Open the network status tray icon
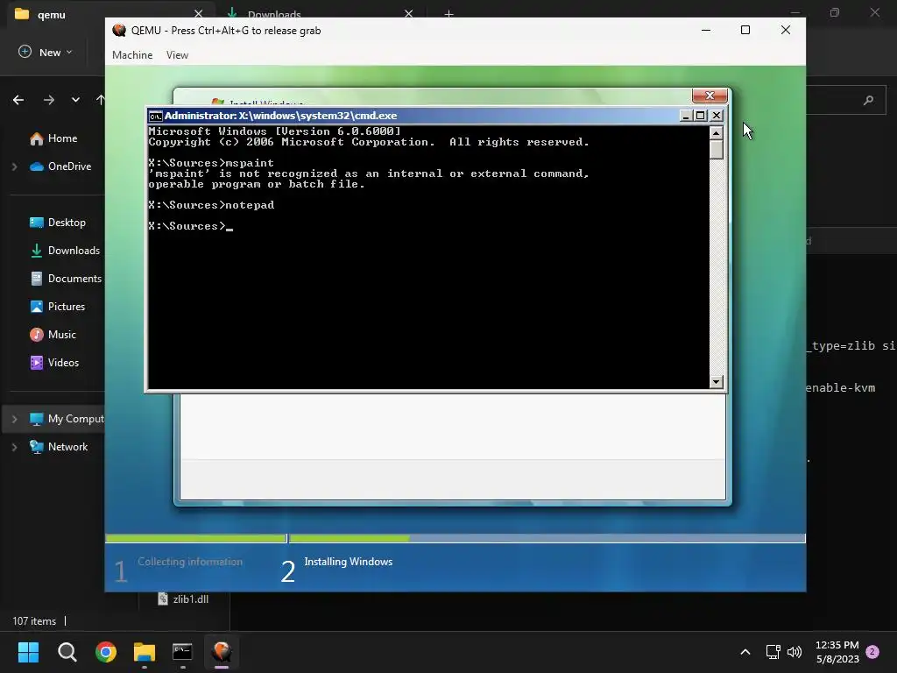The height and width of the screenshot is (673, 897). [x=773, y=652]
